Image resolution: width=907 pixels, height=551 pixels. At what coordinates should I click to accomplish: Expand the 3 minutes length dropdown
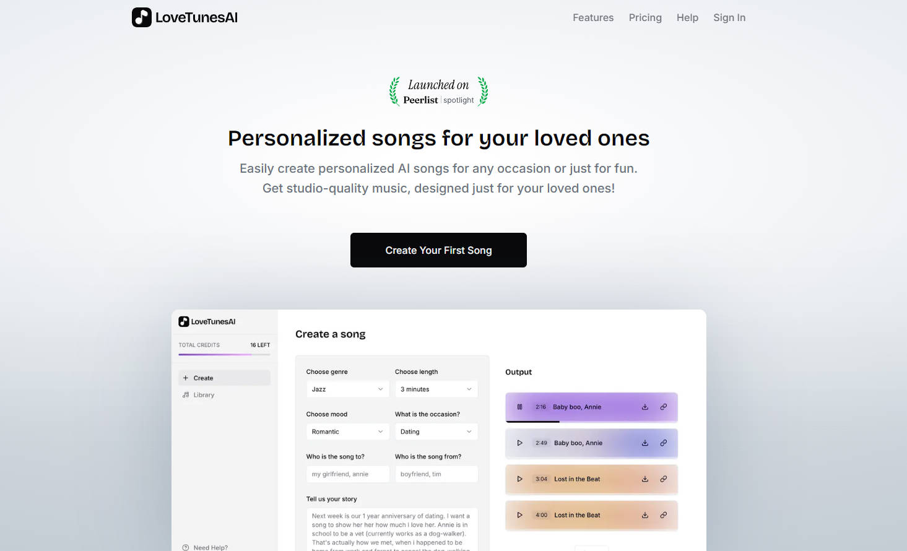click(x=436, y=389)
